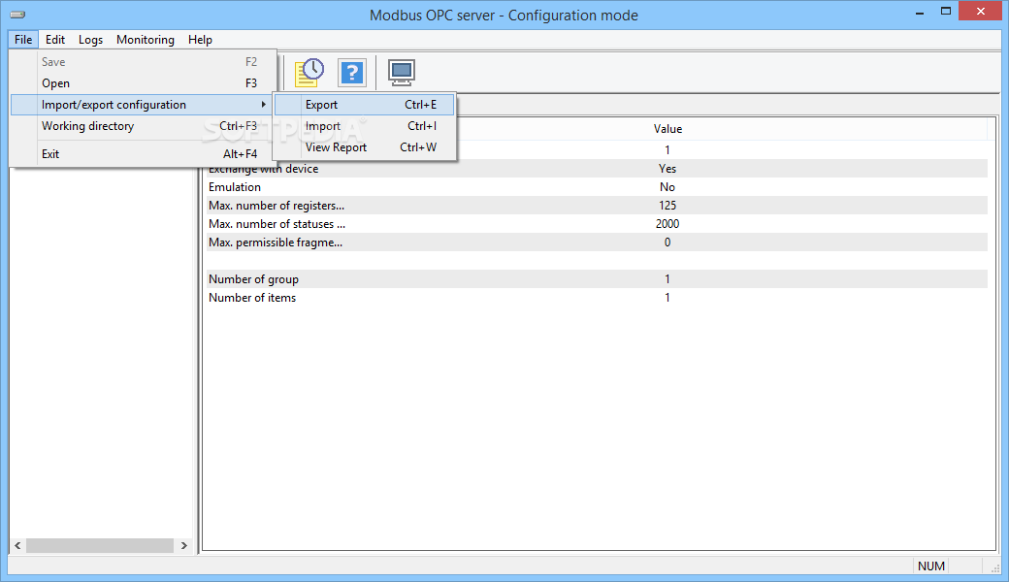Select the Emulation property row
Screen dimensions: 1009x582
[x=596, y=187]
